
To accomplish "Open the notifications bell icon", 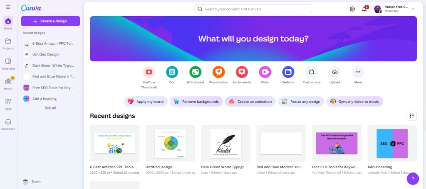I will tap(364, 9).
